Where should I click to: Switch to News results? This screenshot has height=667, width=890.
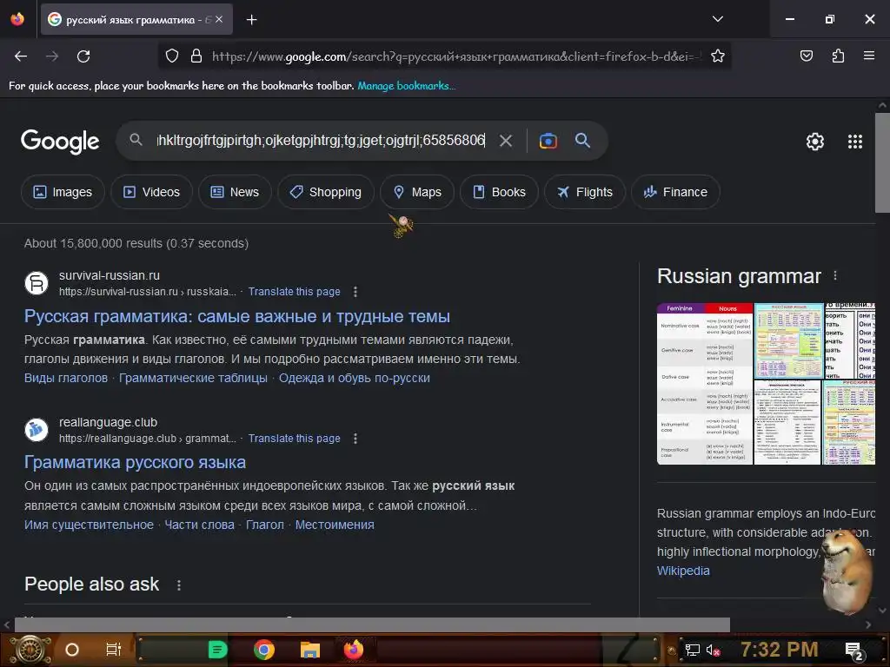tap(235, 192)
